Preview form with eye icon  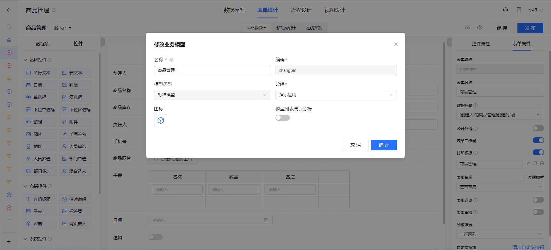click(x=480, y=28)
